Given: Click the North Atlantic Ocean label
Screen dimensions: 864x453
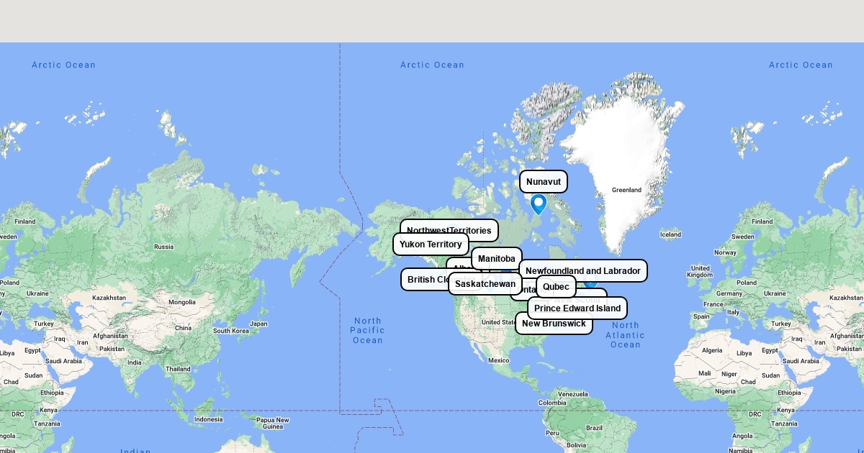Looking at the screenshot, I should point(626,335).
